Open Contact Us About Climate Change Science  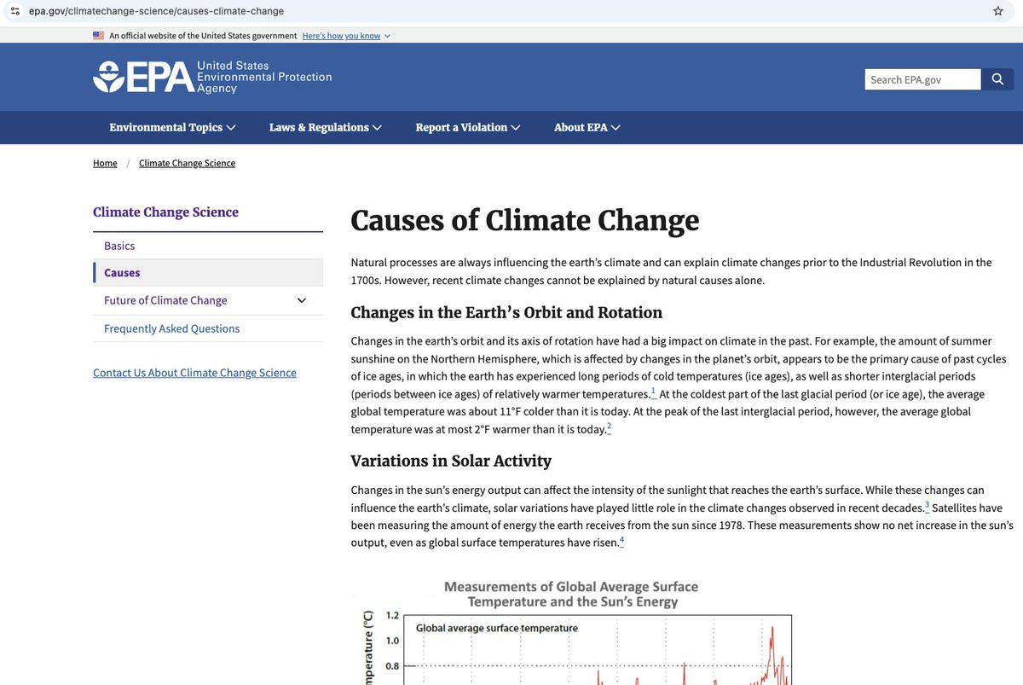click(x=194, y=373)
